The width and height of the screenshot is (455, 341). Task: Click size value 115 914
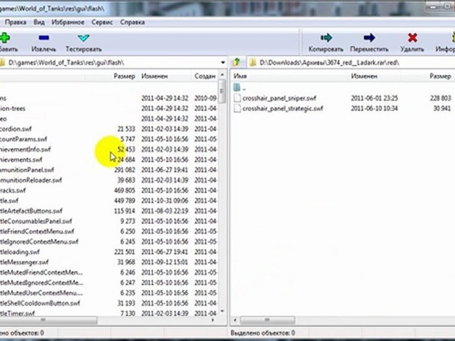[125, 211]
